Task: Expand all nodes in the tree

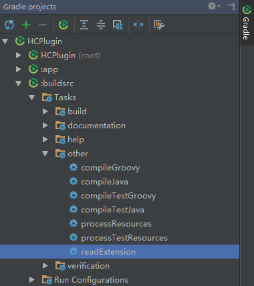Action: point(84,25)
